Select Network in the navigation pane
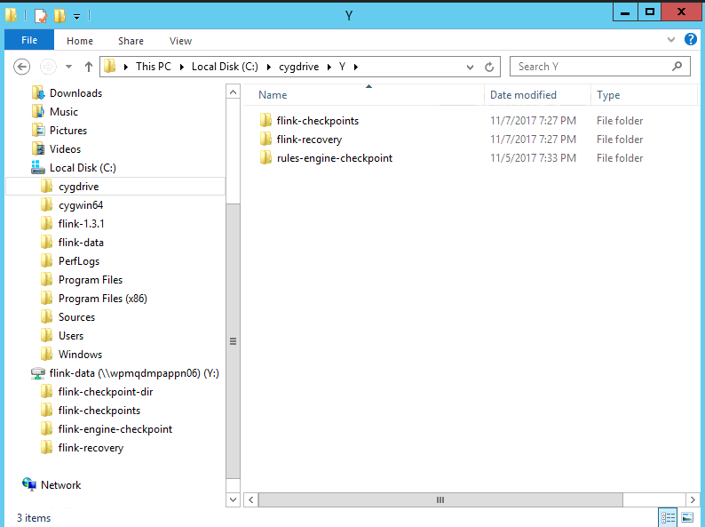Screen dimensions: 705x527 tap(60, 485)
